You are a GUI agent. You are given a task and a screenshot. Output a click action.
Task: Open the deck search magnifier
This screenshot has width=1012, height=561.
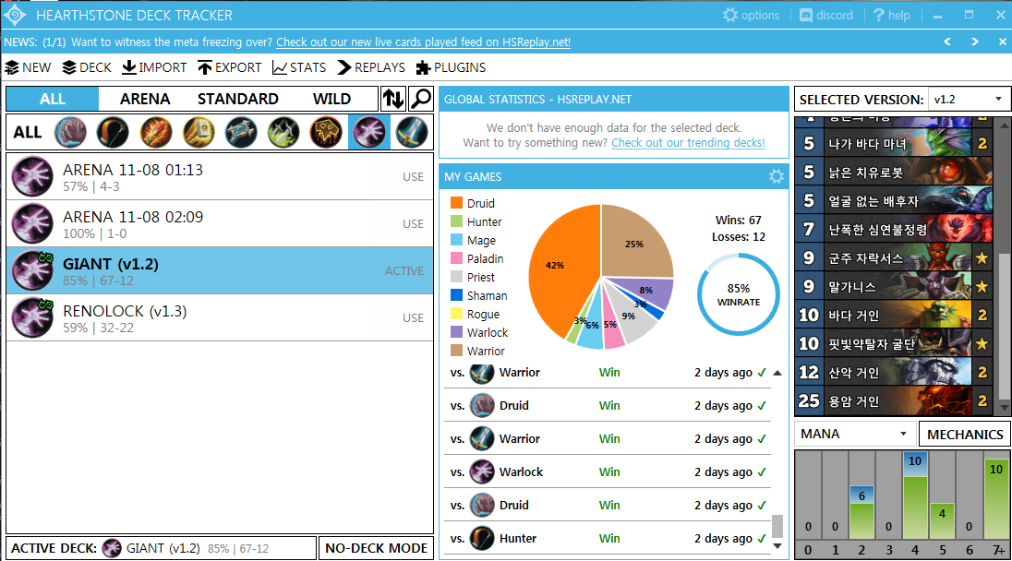(x=421, y=99)
